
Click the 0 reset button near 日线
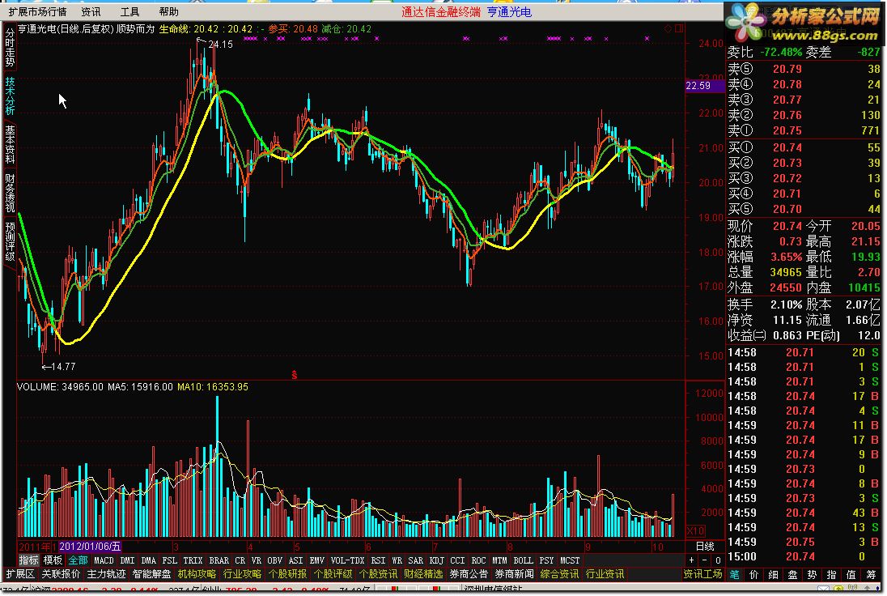coord(718,560)
